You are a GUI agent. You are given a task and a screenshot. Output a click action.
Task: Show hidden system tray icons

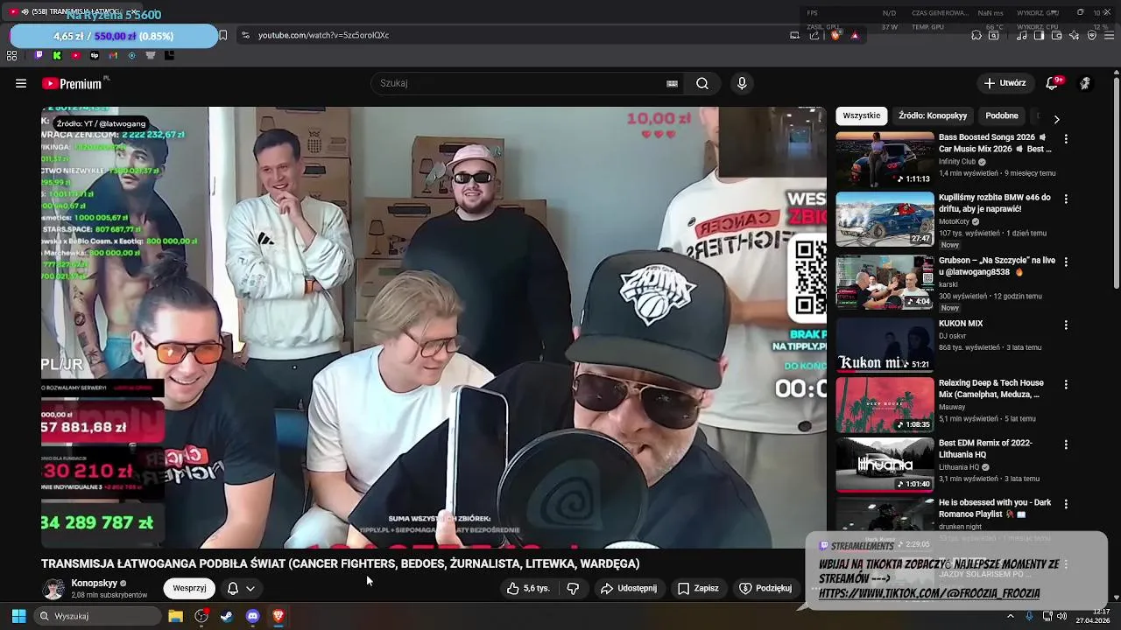point(1010,616)
